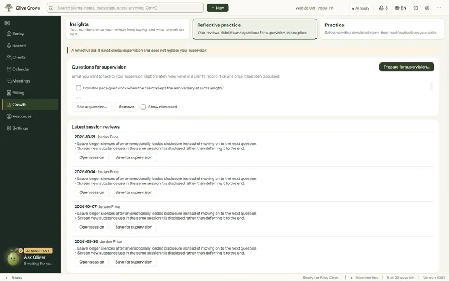This screenshot has height=281, width=449.
Task: Save 2026-10-07 review for supervision
Action: click(134, 227)
